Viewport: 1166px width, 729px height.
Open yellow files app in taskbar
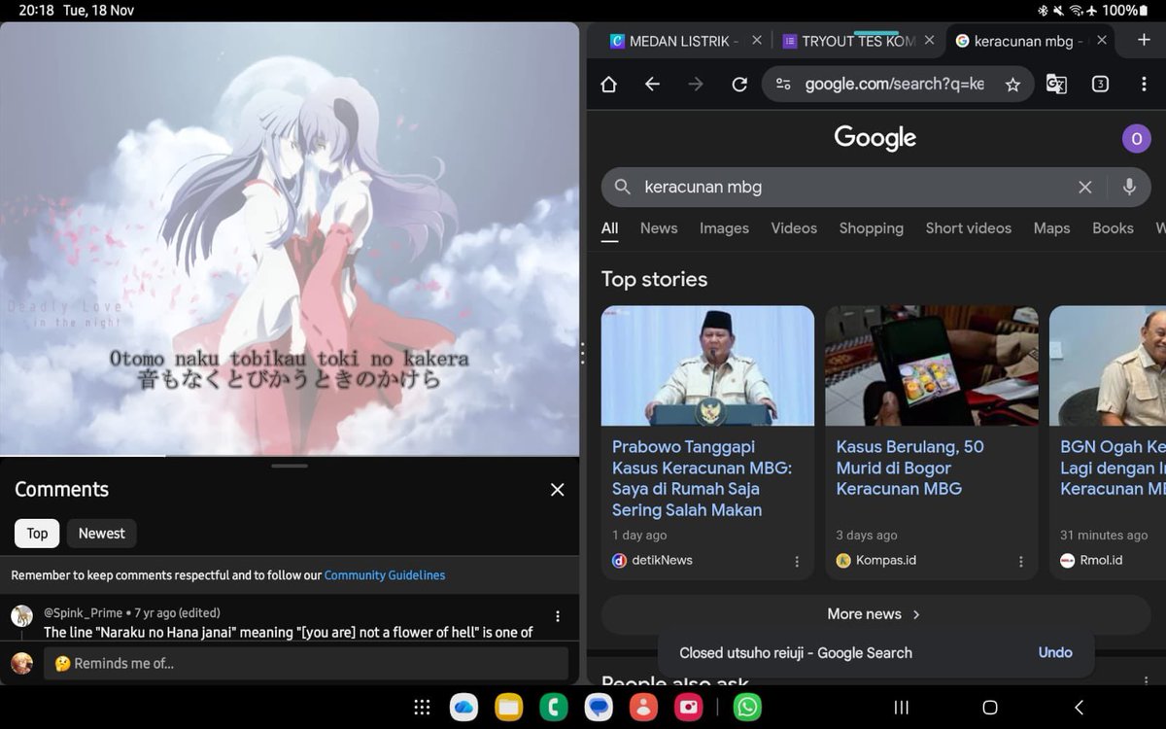pos(508,708)
